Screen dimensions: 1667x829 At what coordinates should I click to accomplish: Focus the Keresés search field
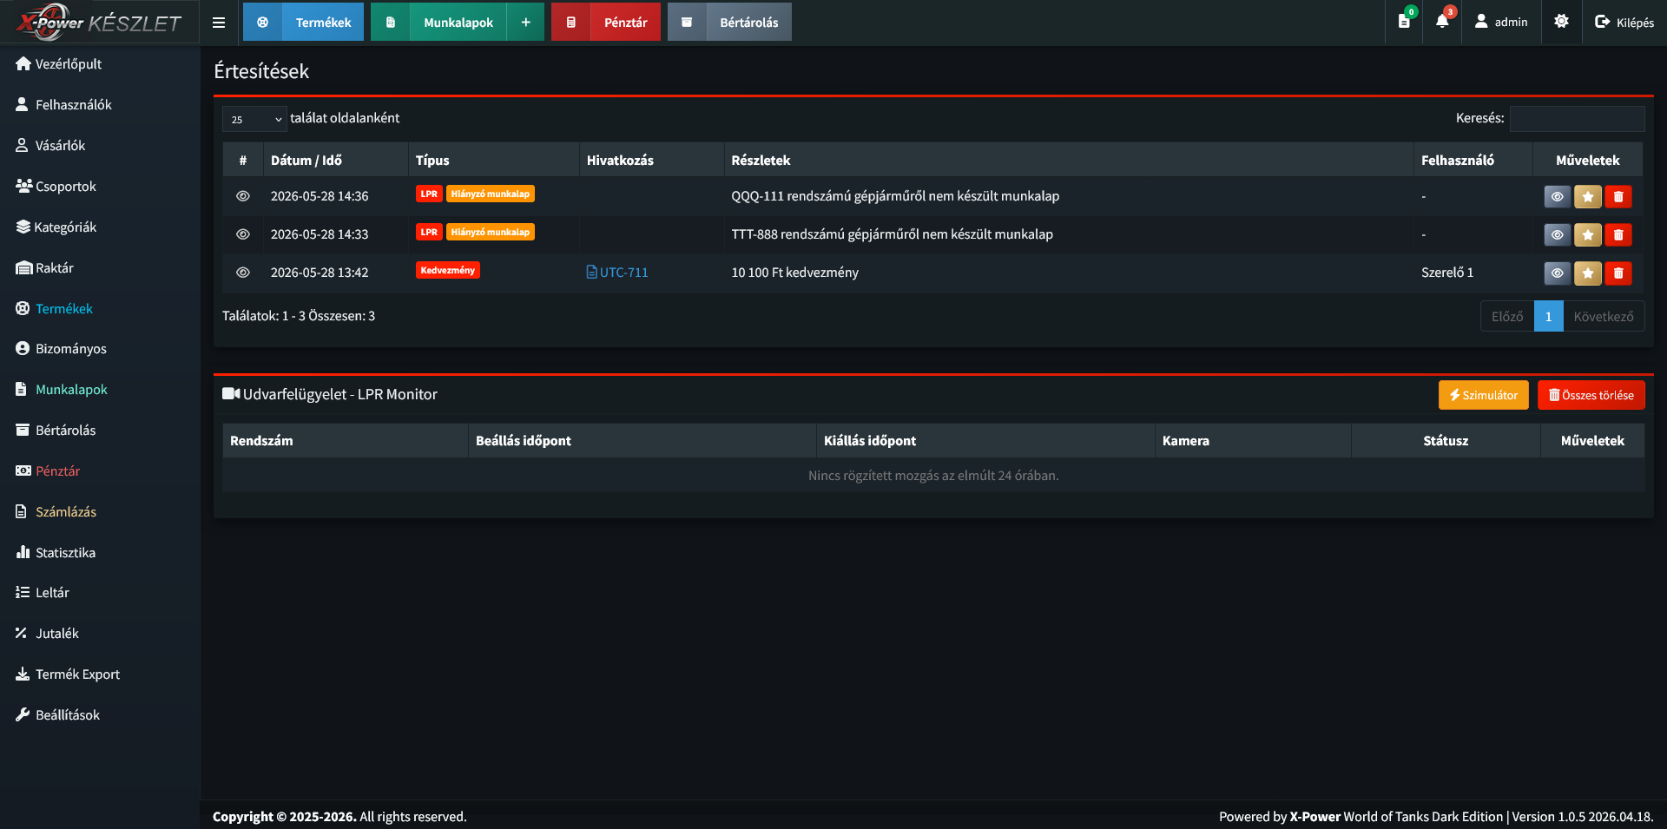coord(1577,119)
